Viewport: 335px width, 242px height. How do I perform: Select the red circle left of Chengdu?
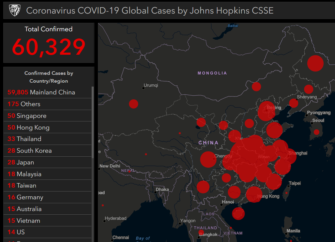pos(208,159)
